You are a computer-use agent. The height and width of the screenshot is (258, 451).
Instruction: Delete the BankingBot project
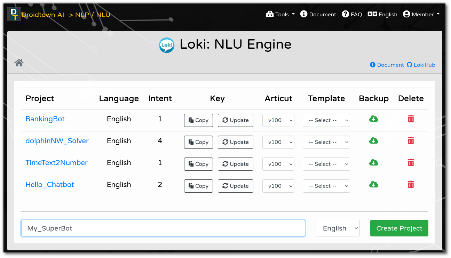click(x=411, y=119)
